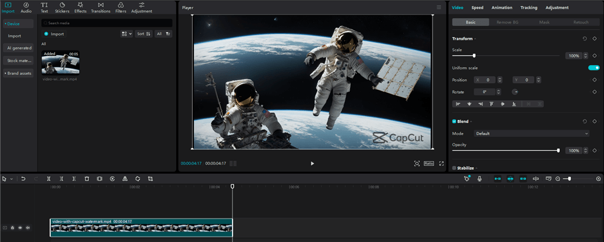Click the full screen player icon
The height and width of the screenshot is (242, 604).
pos(442,164)
